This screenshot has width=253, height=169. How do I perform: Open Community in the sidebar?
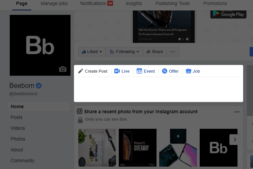coord(22,161)
